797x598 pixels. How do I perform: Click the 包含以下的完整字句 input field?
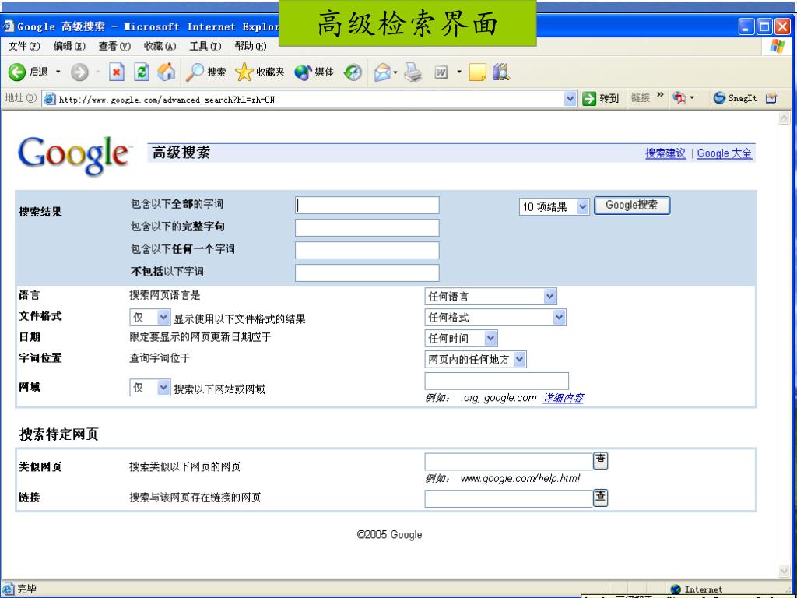(x=367, y=228)
